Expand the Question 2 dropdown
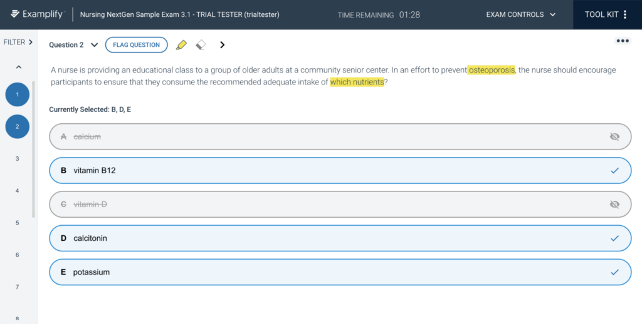This screenshot has width=642, height=324. pyautogui.click(x=94, y=45)
